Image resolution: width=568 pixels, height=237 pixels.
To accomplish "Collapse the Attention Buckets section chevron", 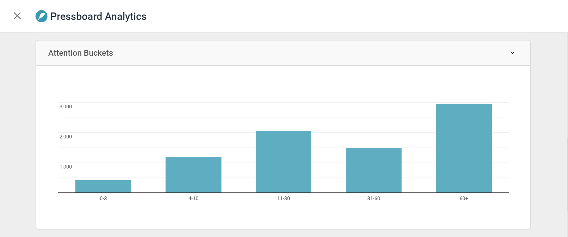I will (513, 53).
